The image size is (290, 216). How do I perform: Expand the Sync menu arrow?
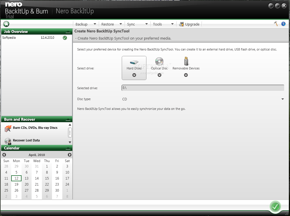point(147,24)
